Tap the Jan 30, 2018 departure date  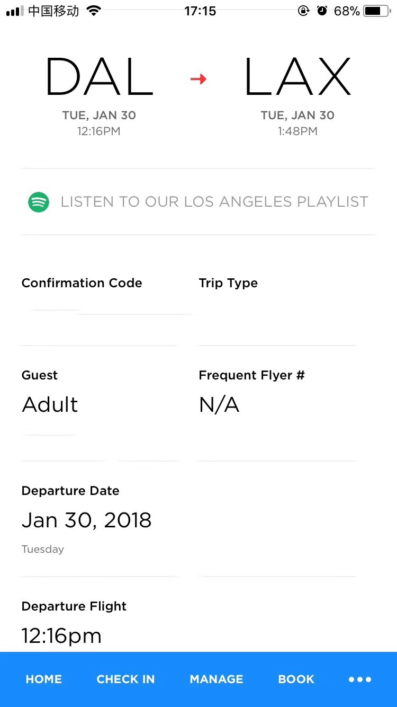(86, 520)
